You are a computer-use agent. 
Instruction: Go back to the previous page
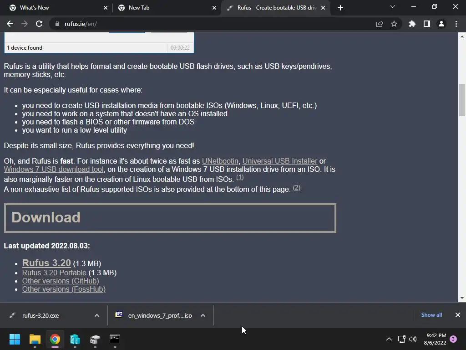[x=10, y=24]
